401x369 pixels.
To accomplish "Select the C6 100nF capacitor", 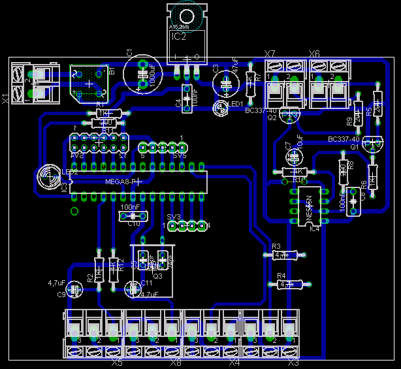I will (x=353, y=202).
